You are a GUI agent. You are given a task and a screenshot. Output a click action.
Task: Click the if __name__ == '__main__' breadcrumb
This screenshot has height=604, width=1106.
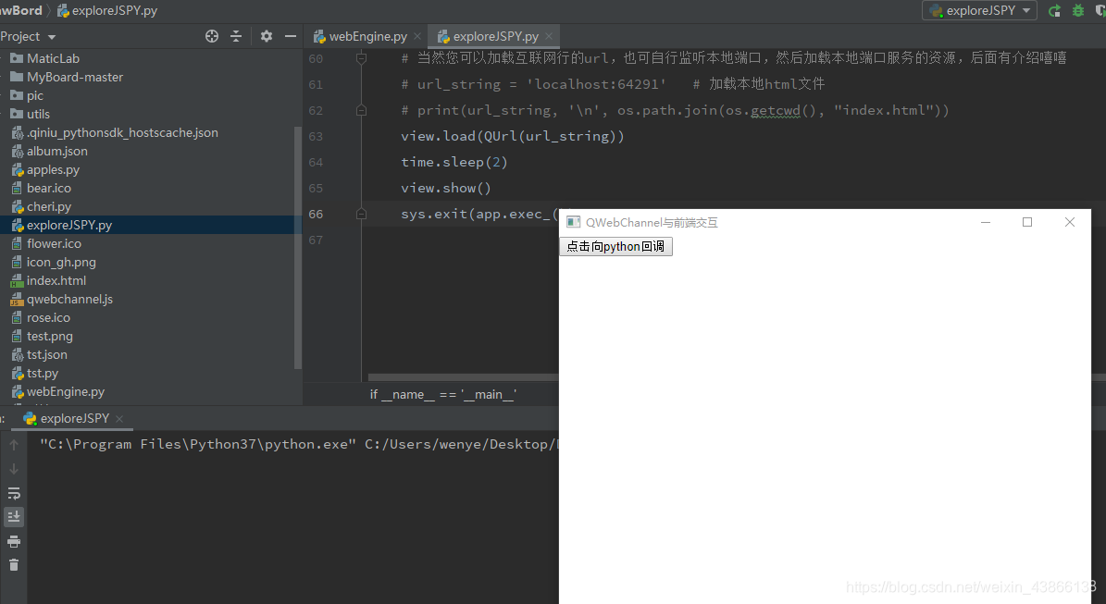pos(443,395)
